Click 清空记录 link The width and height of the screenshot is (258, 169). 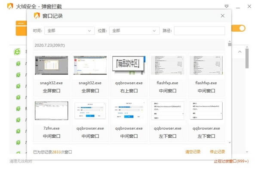193,152
